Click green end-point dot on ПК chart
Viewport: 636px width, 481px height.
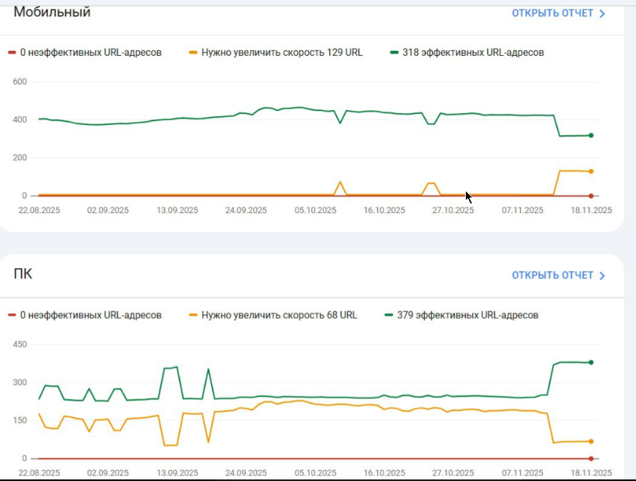pos(591,363)
